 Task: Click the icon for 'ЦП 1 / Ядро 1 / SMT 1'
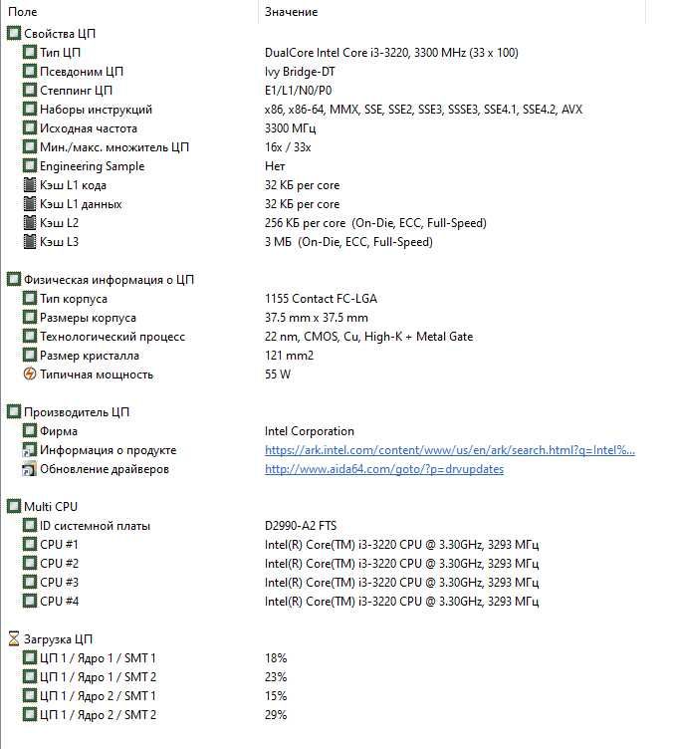[x=30, y=658]
